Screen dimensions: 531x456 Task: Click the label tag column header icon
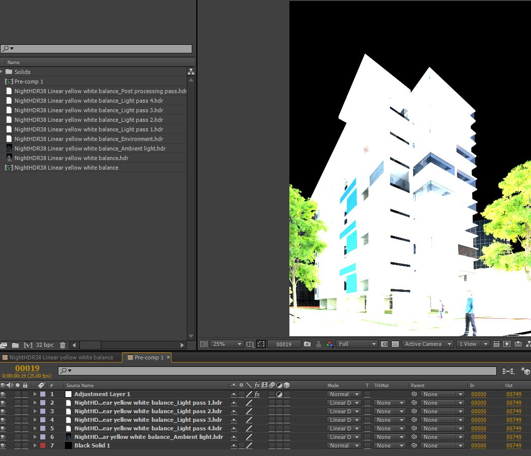coord(41,385)
